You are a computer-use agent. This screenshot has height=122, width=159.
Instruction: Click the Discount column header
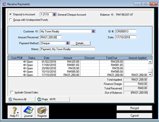click(90, 58)
